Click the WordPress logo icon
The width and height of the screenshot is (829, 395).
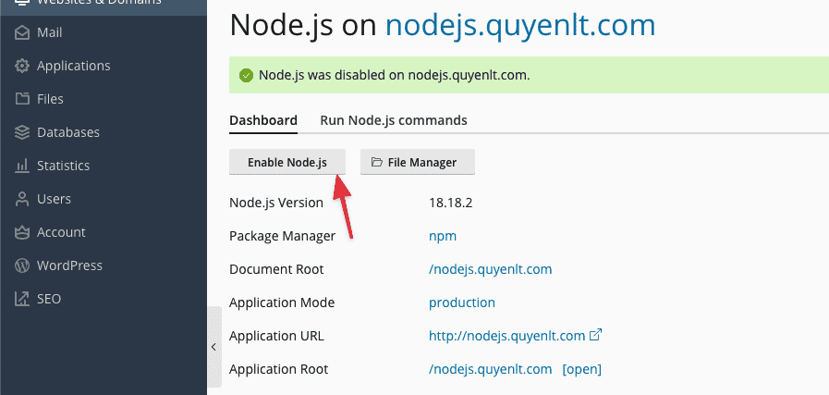pos(22,265)
